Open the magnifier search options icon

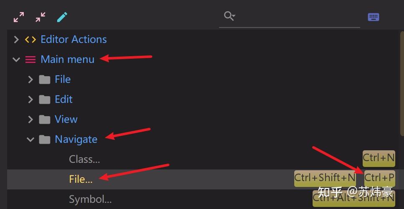pyautogui.click(x=229, y=16)
